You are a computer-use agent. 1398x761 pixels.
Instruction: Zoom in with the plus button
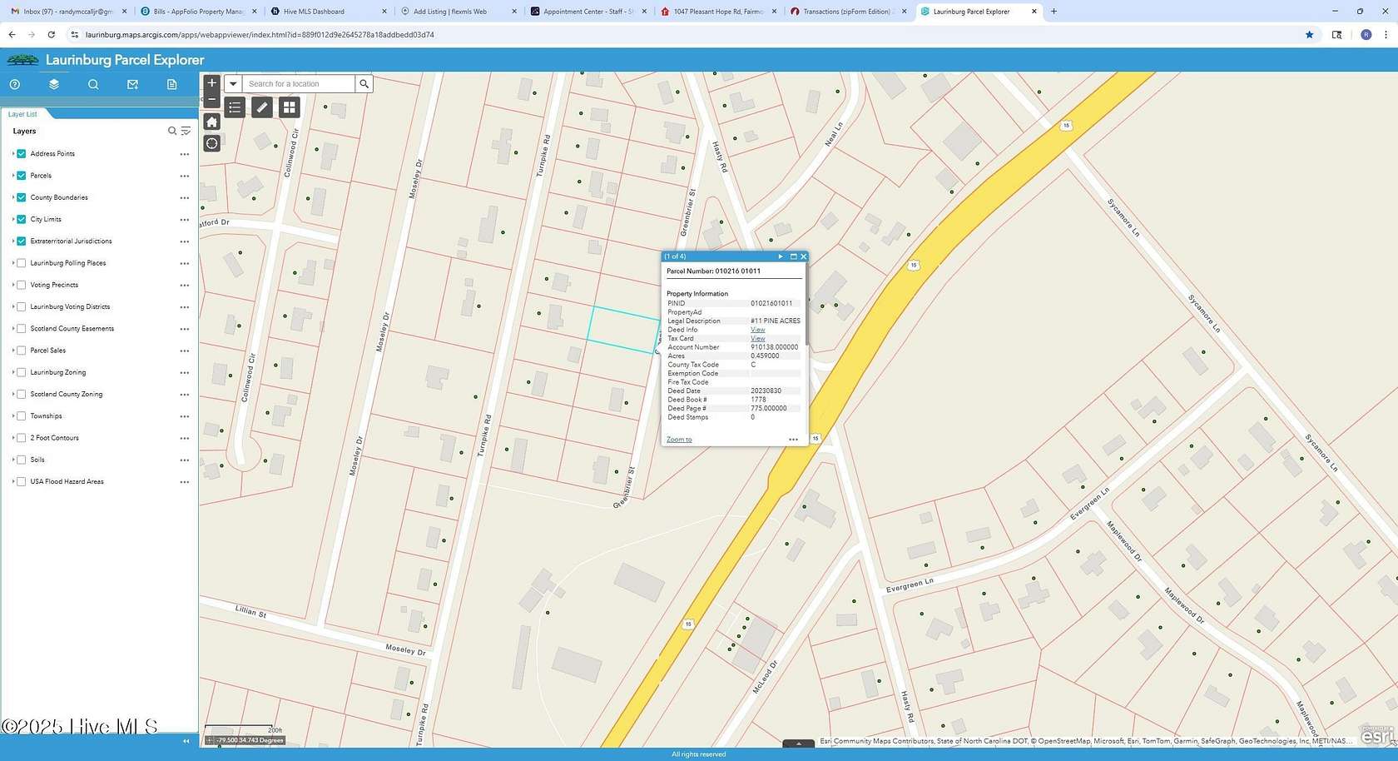point(211,82)
